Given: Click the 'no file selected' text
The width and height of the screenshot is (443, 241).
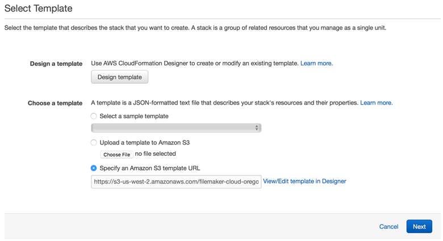Looking at the screenshot, I should click(x=156, y=154).
